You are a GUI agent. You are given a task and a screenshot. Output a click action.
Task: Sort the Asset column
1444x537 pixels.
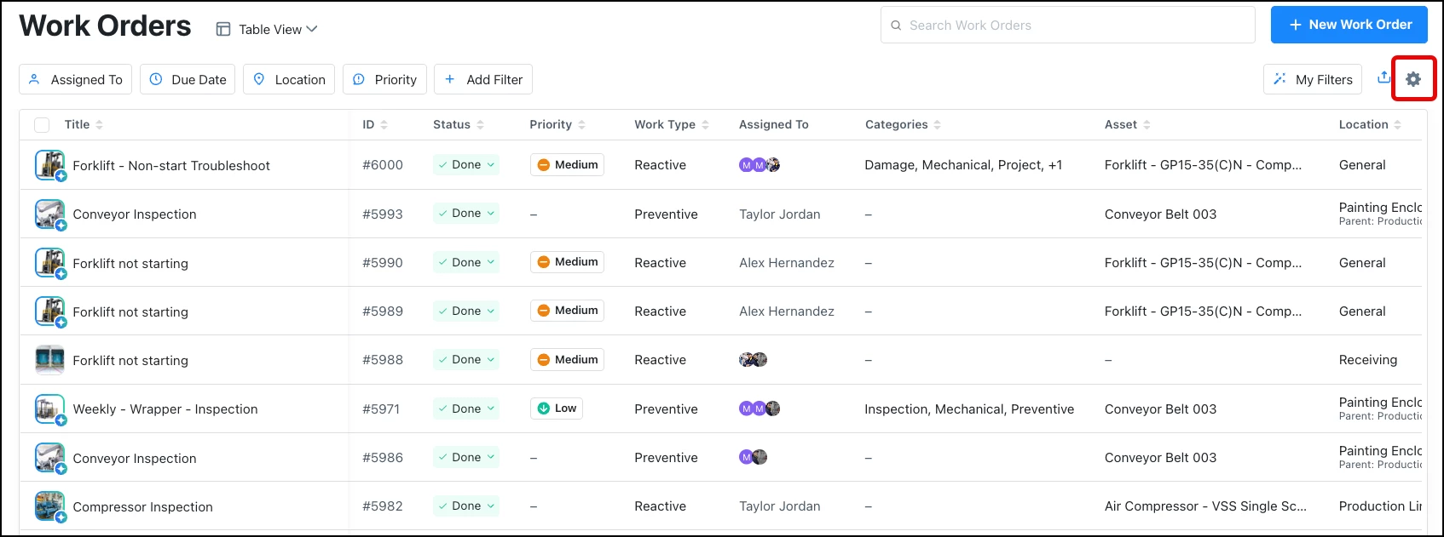coord(1147,125)
